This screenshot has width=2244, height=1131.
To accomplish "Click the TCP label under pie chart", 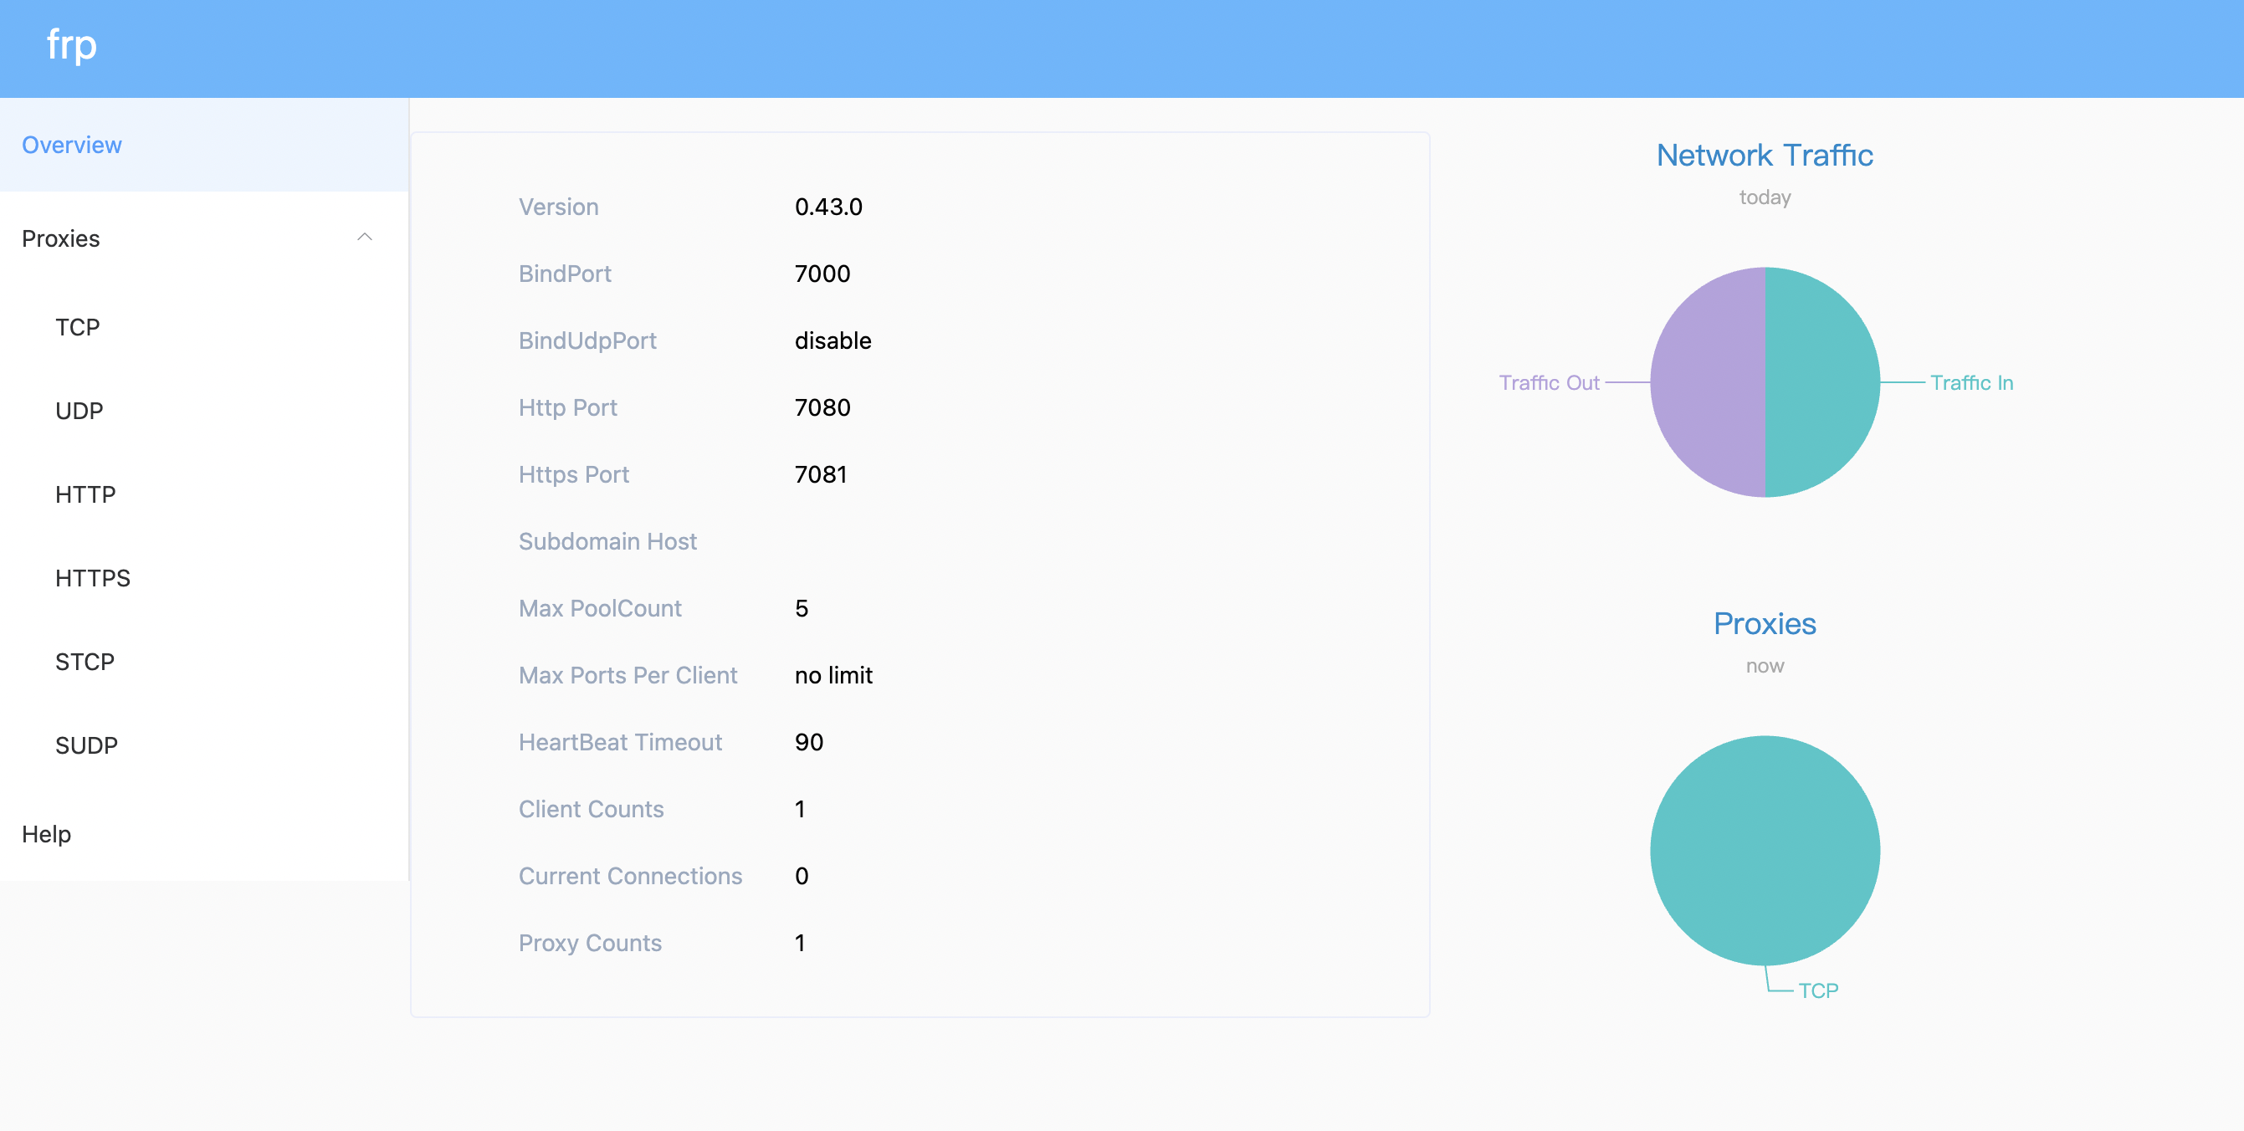I will [x=1818, y=990].
